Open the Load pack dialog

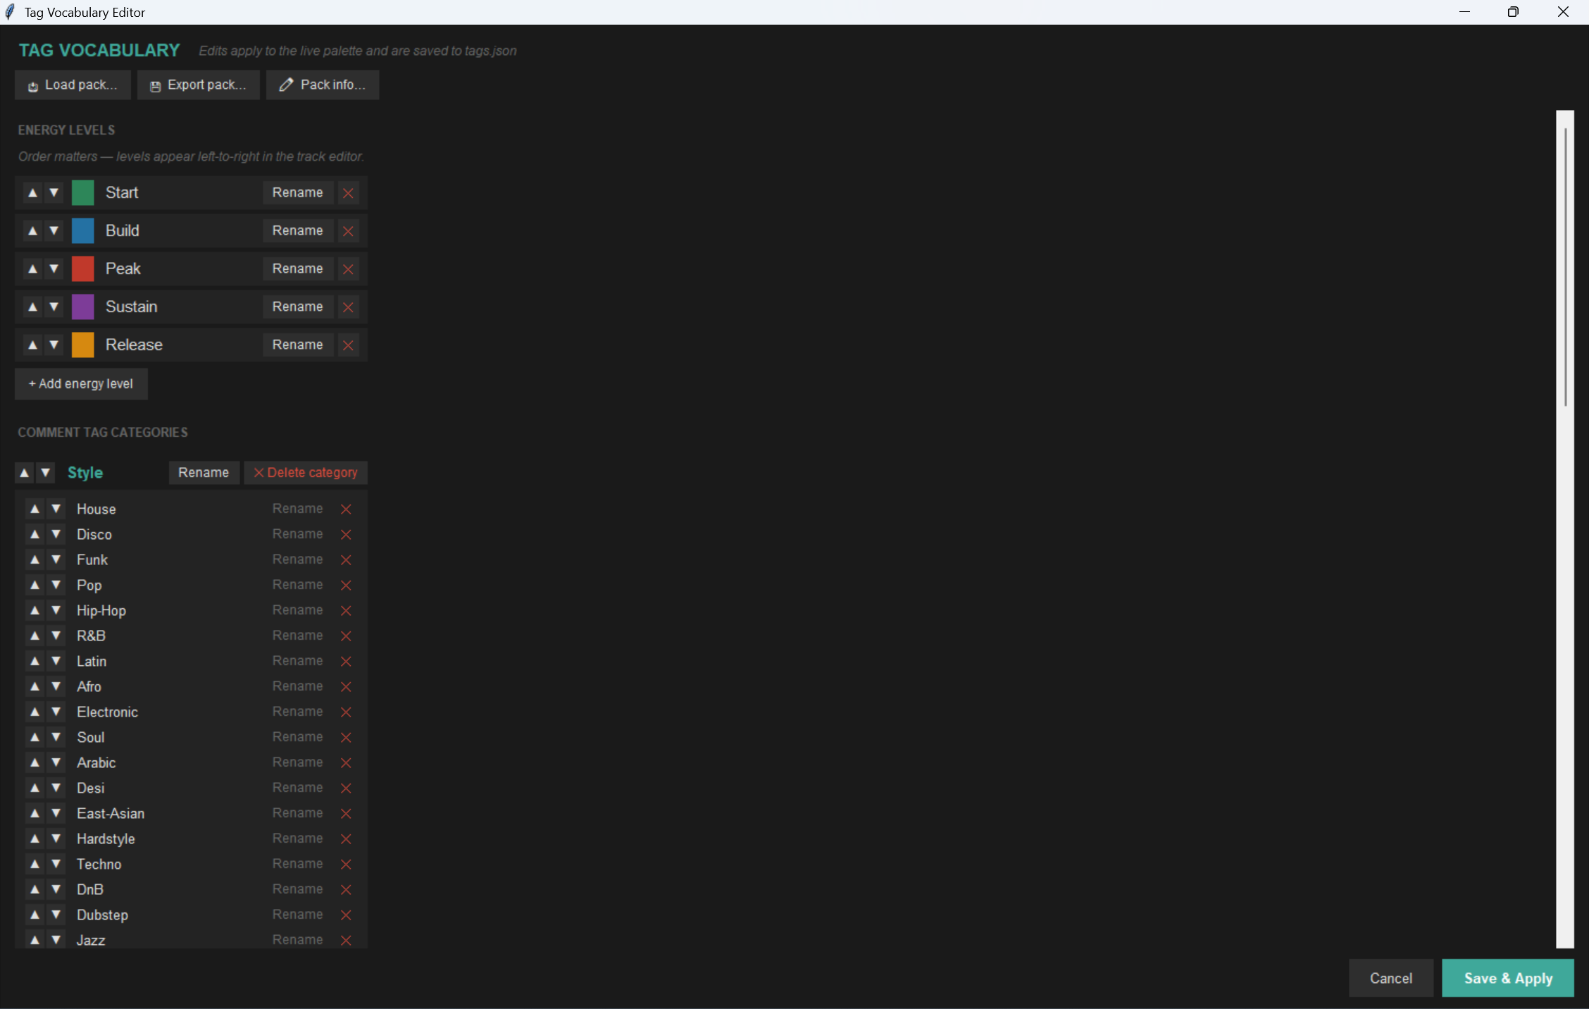(x=72, y=85)
